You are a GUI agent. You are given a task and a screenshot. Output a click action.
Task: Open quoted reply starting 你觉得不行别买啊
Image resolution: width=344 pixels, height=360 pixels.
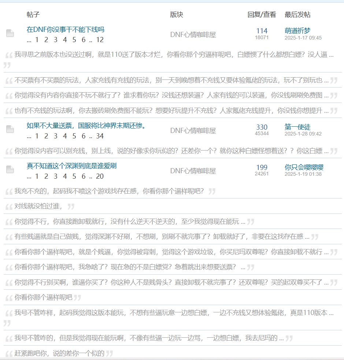tap(171, 282)
